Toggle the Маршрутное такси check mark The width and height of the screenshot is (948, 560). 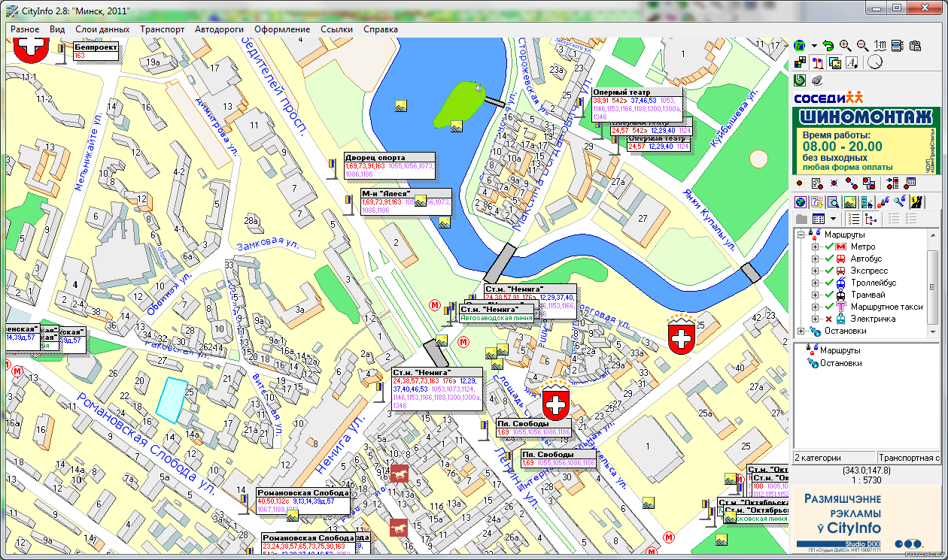(x=828, y=307)
